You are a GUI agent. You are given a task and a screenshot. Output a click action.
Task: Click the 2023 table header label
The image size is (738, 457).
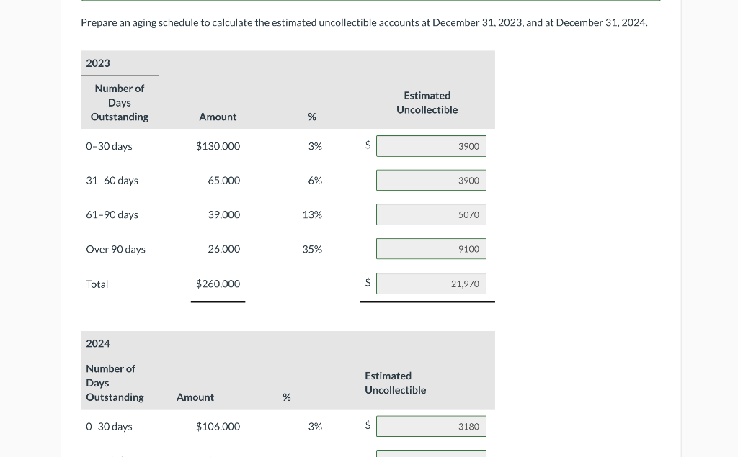point(97,63)
